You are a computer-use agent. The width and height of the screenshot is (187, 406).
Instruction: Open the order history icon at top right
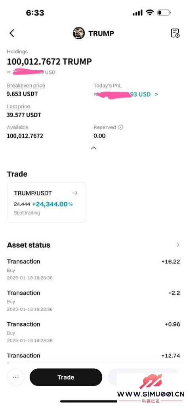[175, 33]
